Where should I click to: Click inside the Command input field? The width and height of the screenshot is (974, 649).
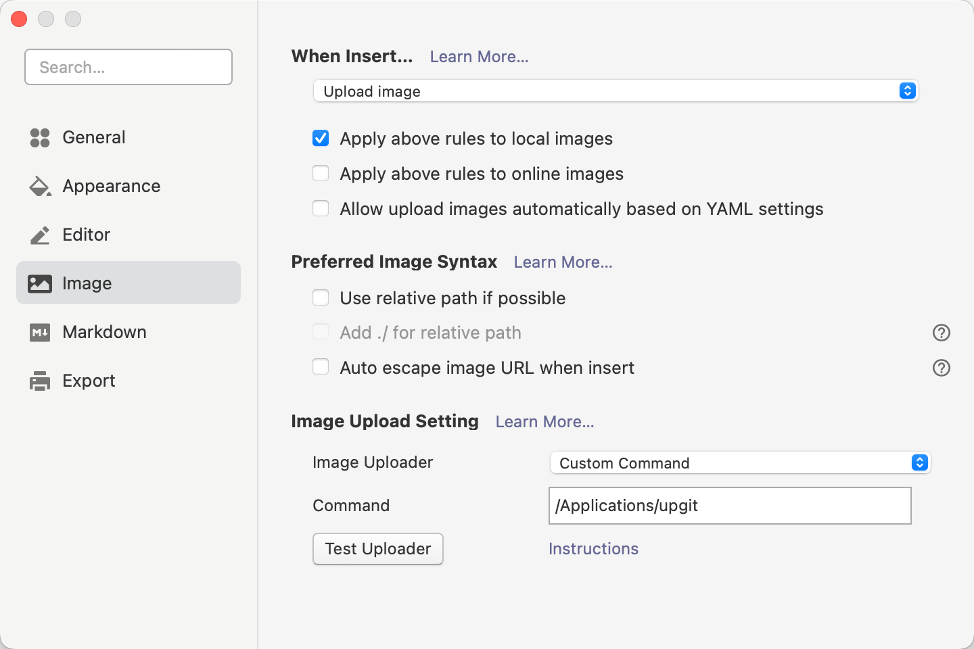pos(730,506)
